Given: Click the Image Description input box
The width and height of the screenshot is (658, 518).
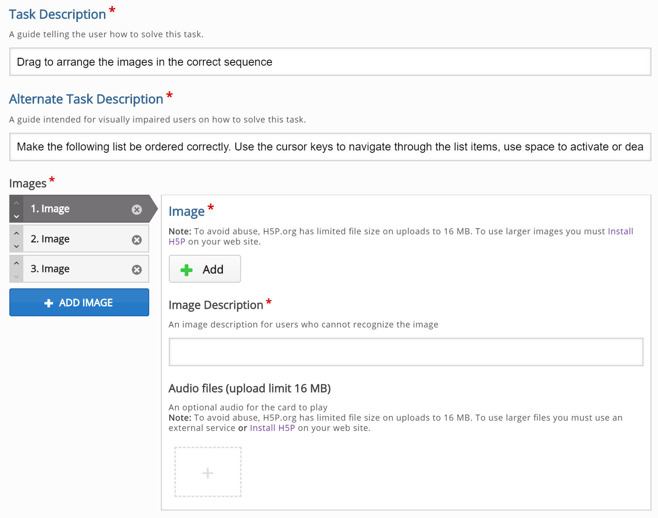Looking at the screenshot, I should 406,352.
